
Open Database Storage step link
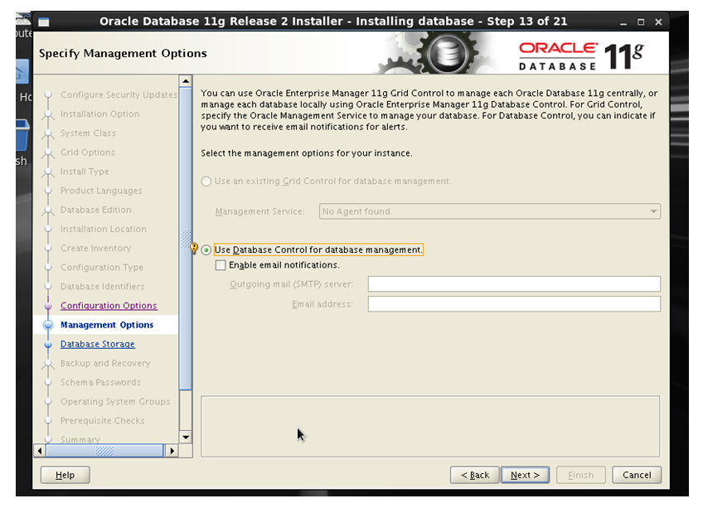[98, 344]
